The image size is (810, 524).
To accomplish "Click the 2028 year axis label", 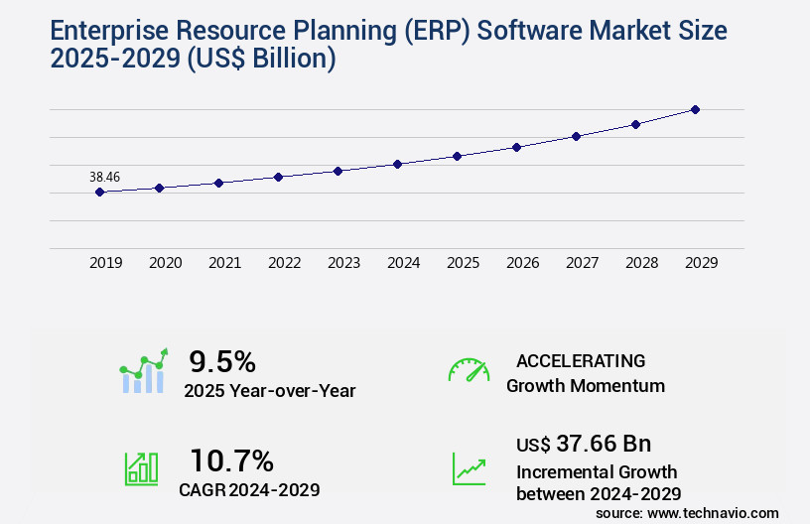I will tap(641, 263).
